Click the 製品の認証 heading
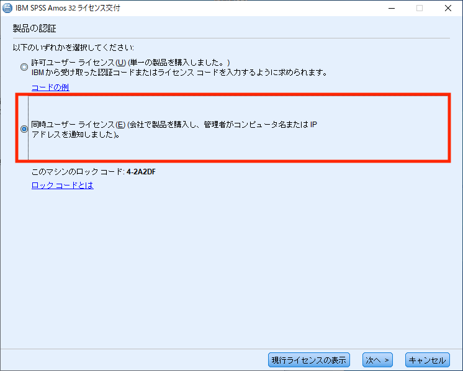Viewport: 463px width, 371px height. (35, 29)
